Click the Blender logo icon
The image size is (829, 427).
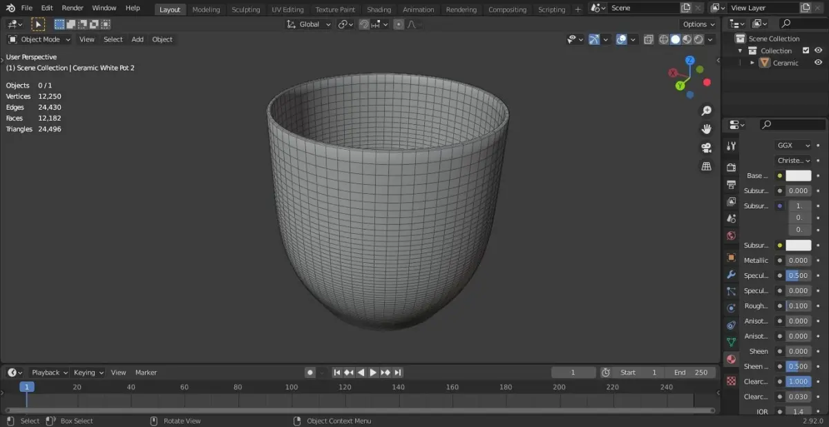point(10,8)
